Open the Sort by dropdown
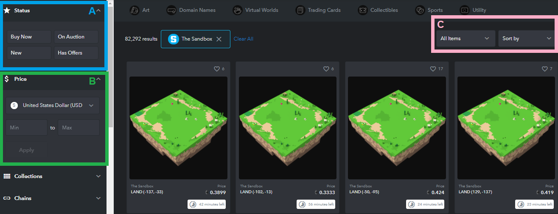558x214 pixels. pos(526,38)
